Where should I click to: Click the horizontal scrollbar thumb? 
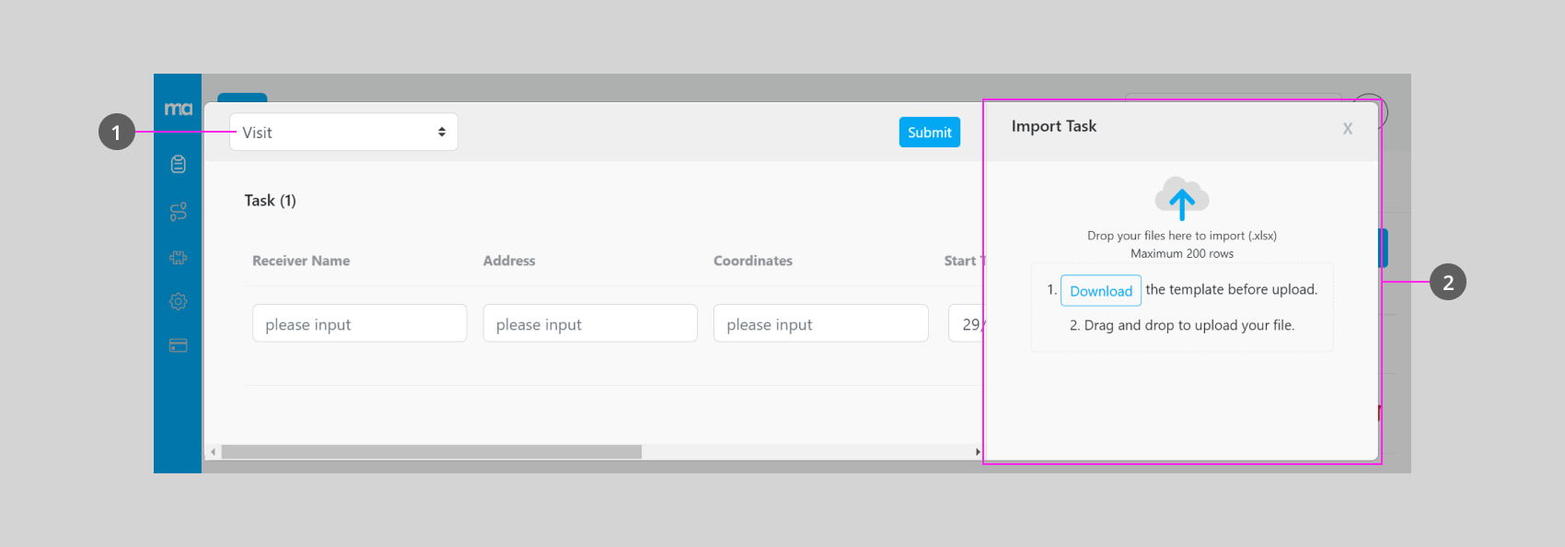pyautogui.click(x=431, y=452)
